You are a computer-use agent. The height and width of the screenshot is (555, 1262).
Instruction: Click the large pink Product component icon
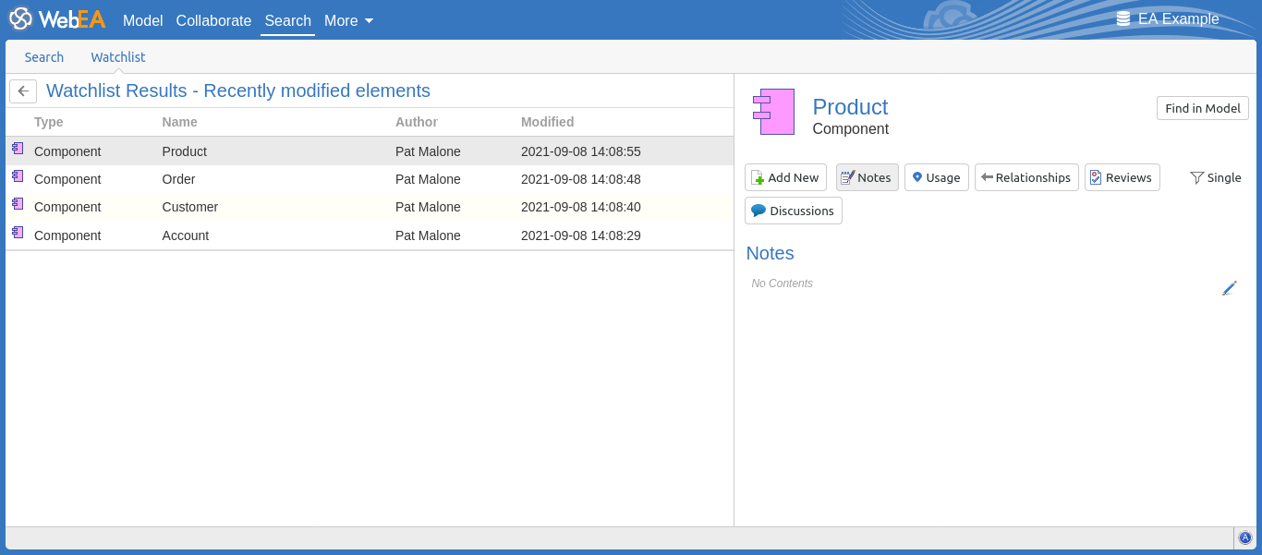(773, 112)
